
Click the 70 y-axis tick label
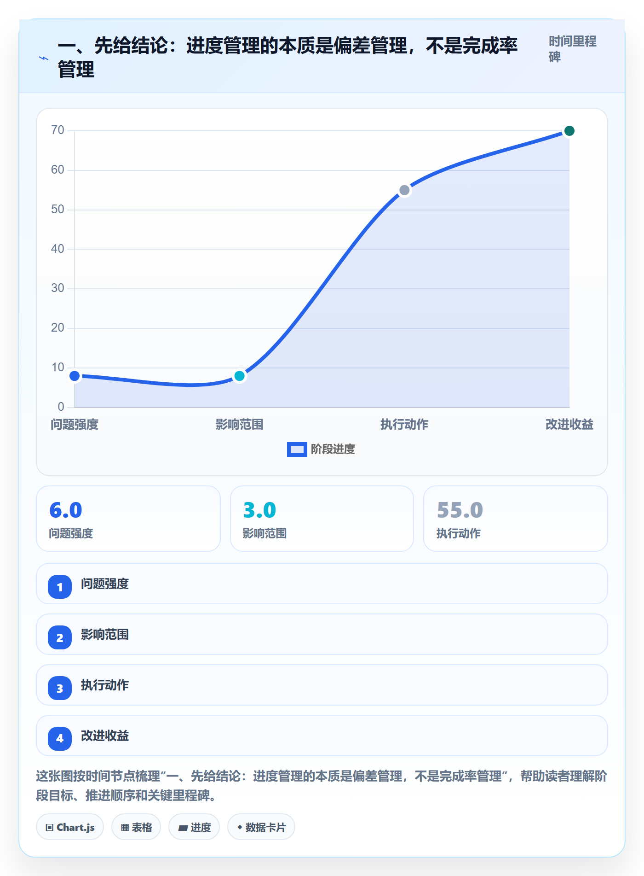click(x=57, y=130)
